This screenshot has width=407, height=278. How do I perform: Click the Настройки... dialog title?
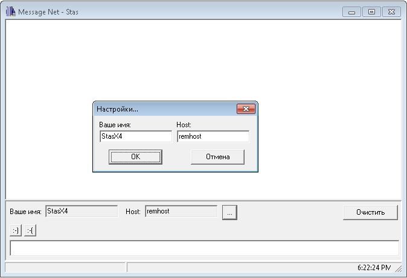tap(118, 109)
